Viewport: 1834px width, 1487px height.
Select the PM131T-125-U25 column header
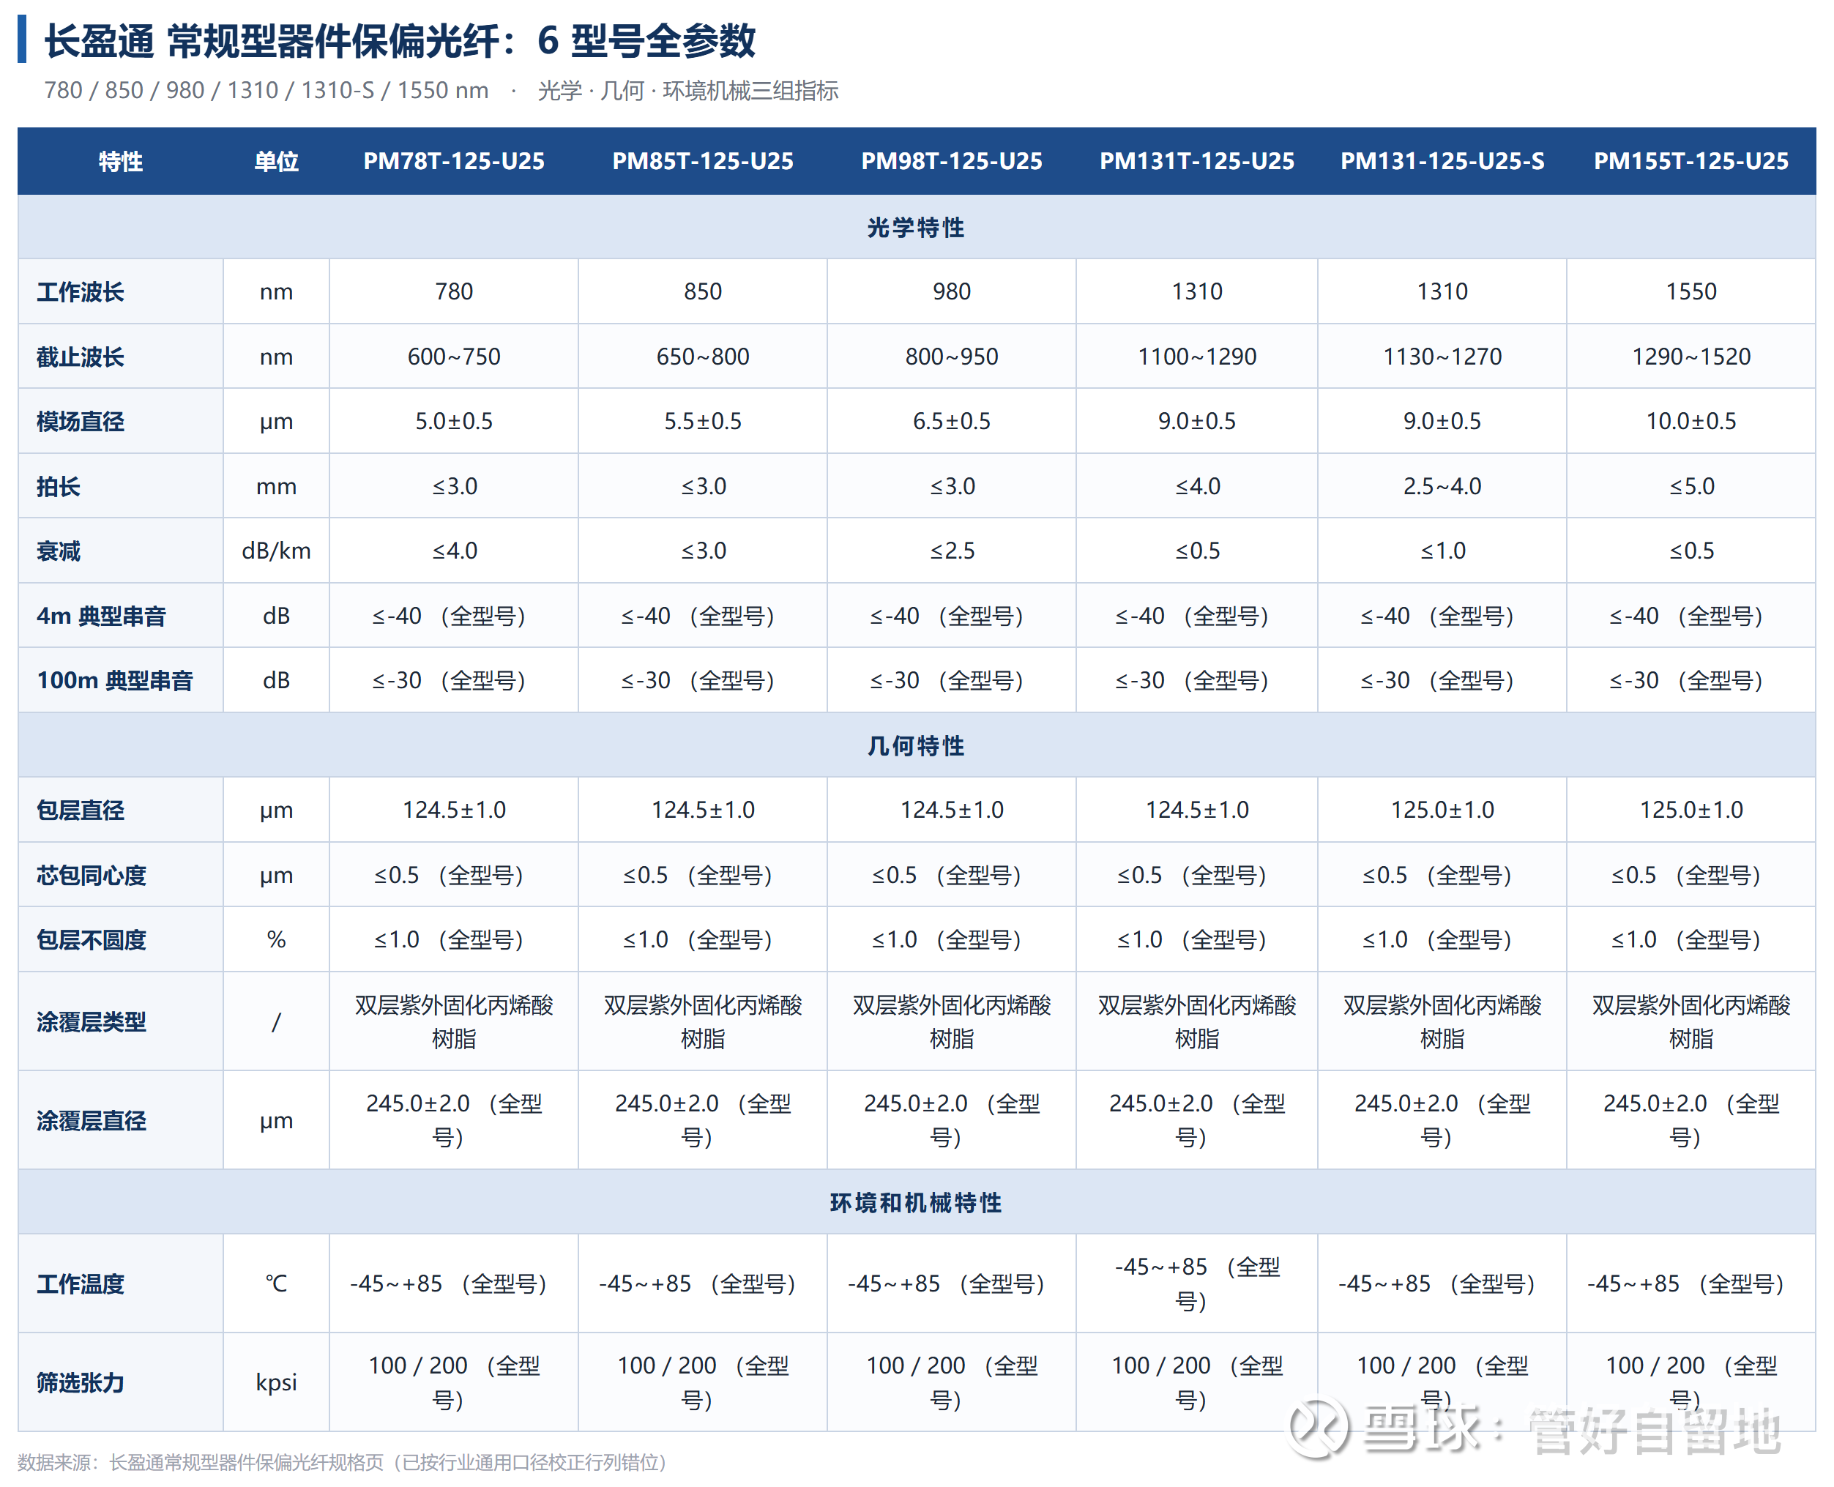tap(1197, 161)
